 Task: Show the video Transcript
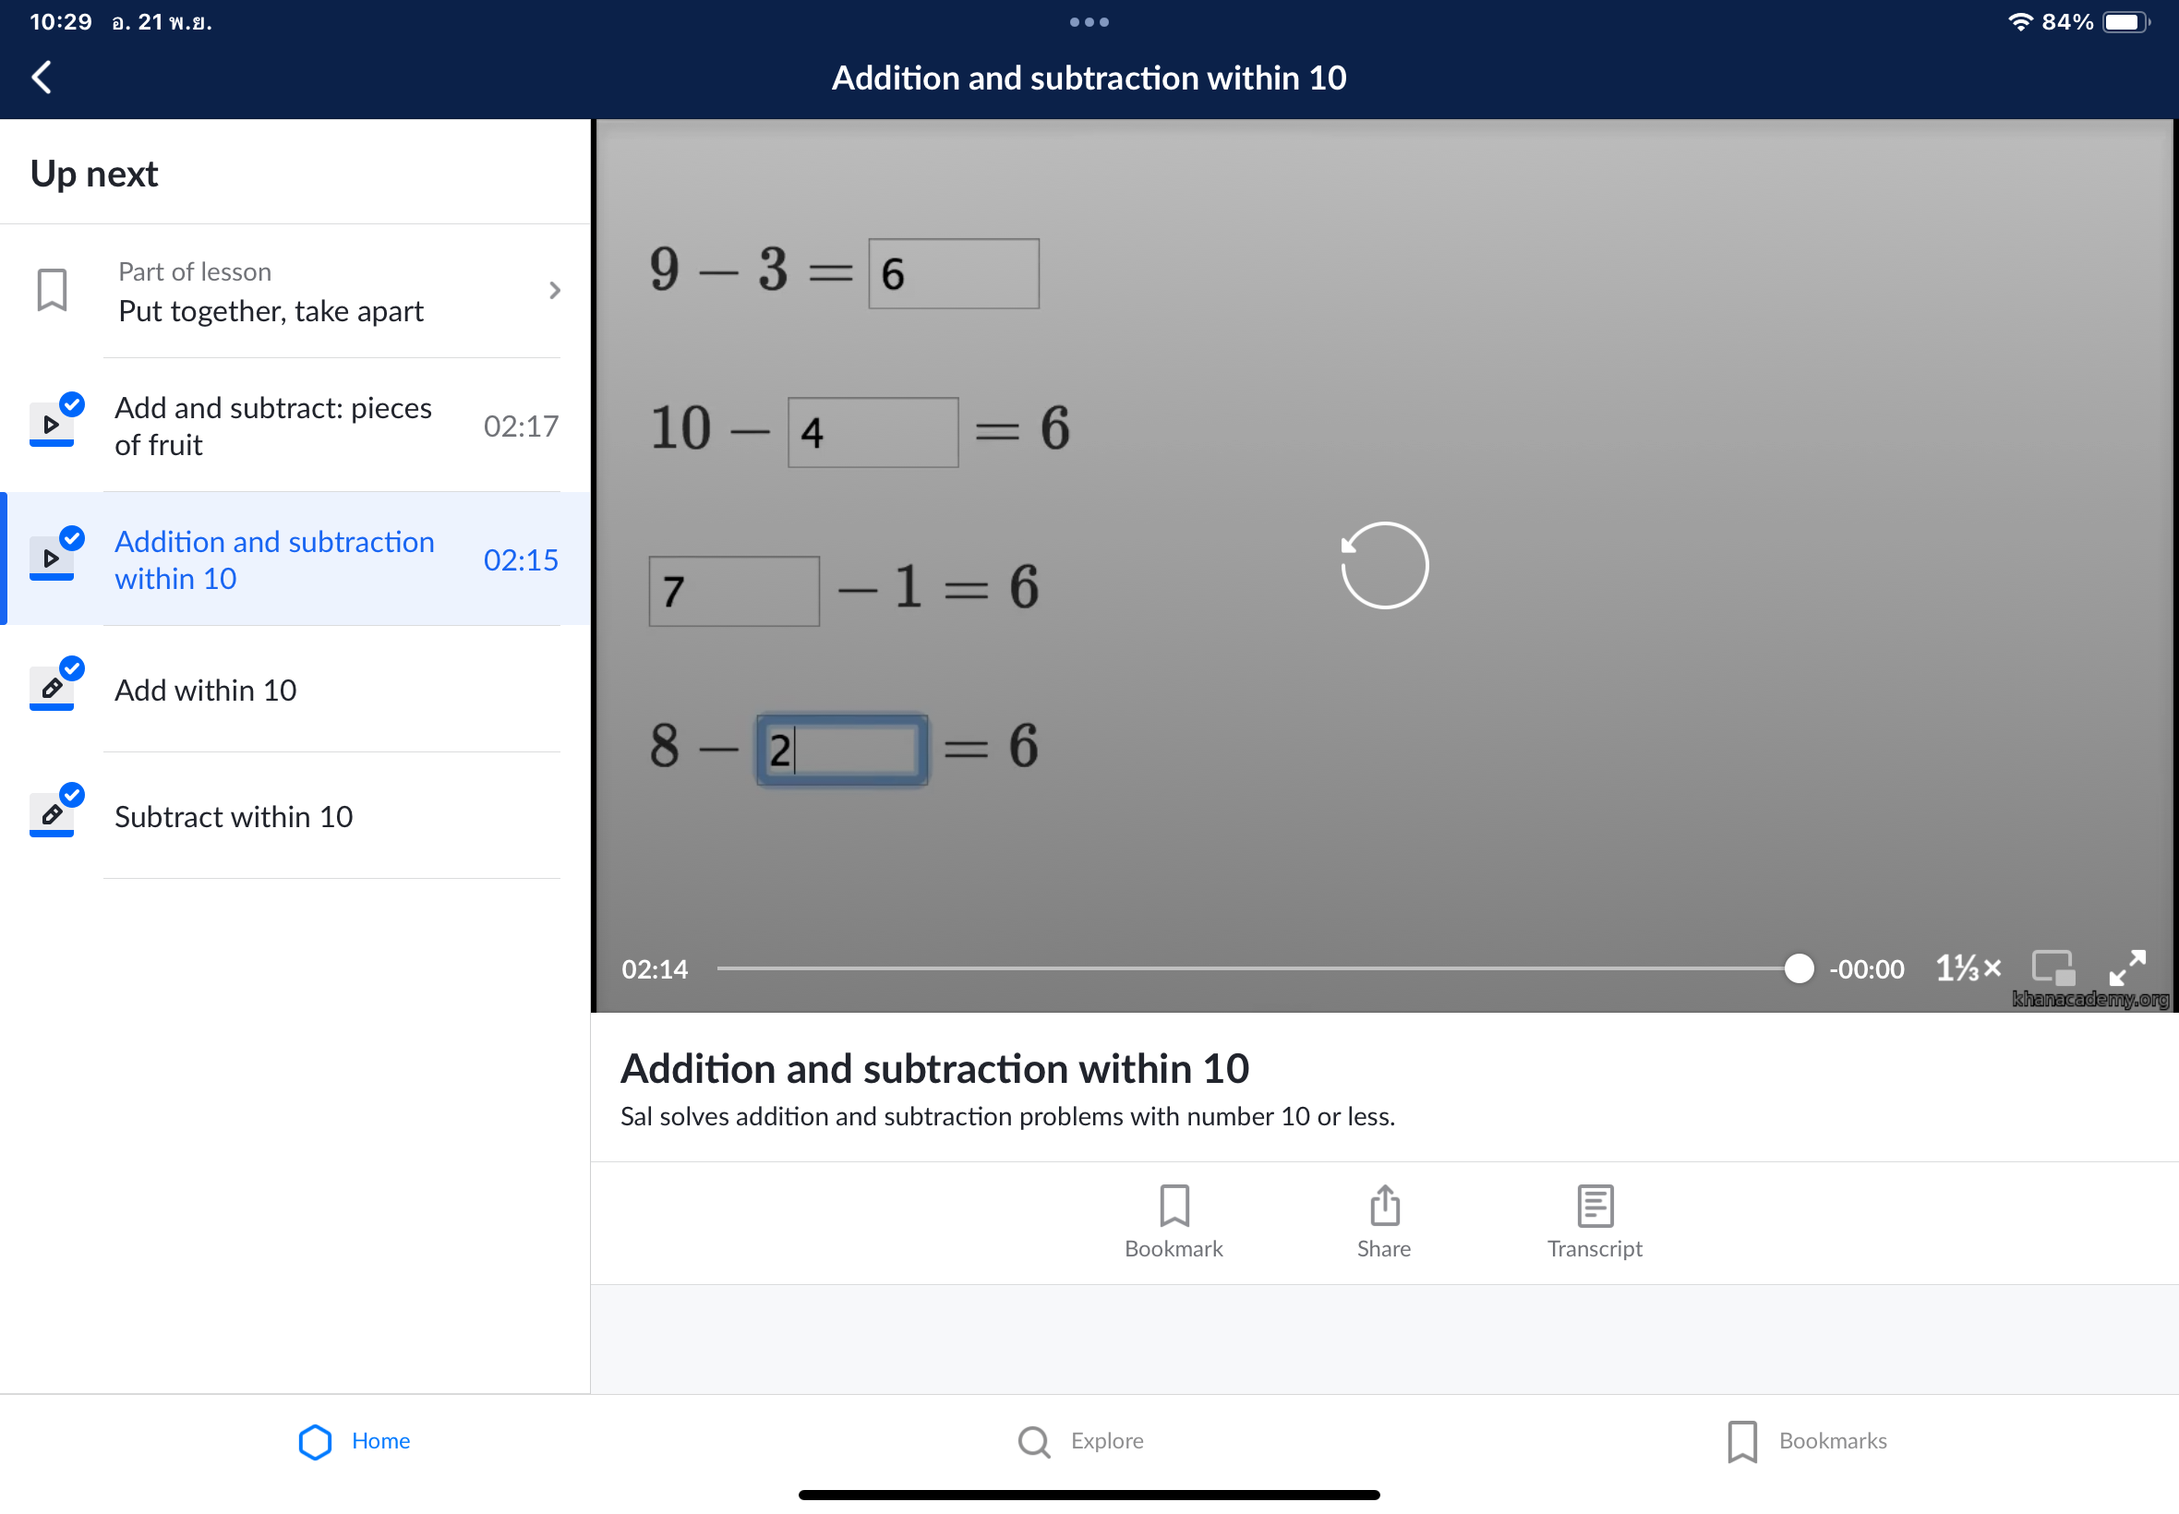1594,1220
